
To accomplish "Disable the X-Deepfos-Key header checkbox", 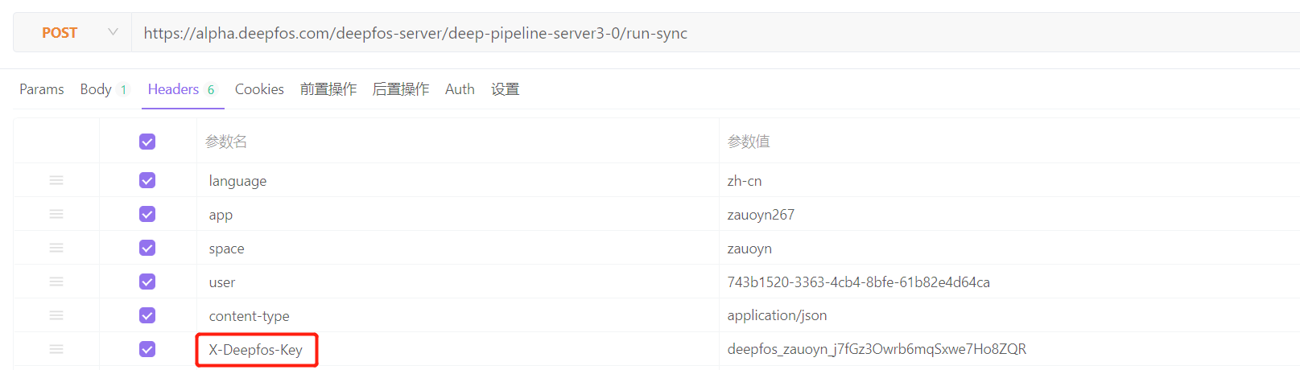I will pos(147,349).
